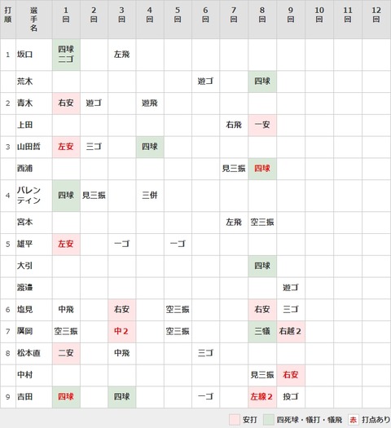
Task: Click the pink 安打 legend swatch
Action: tap(235, 420)
